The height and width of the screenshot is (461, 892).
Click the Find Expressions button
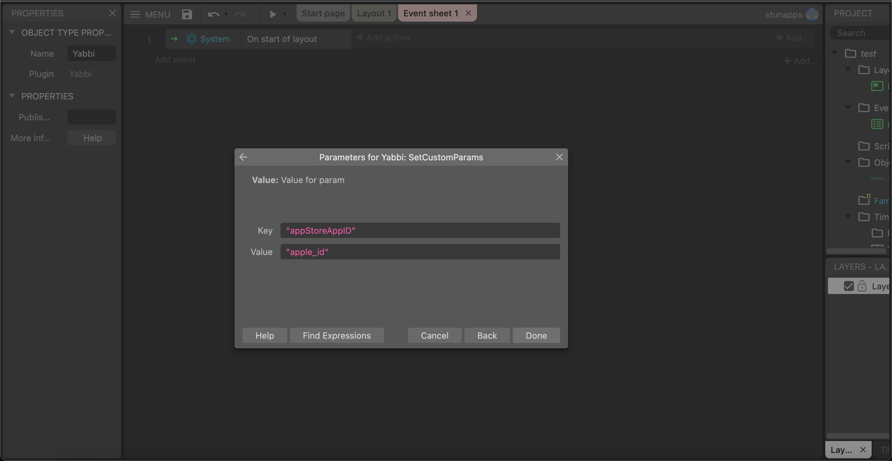tap(336, 335)
